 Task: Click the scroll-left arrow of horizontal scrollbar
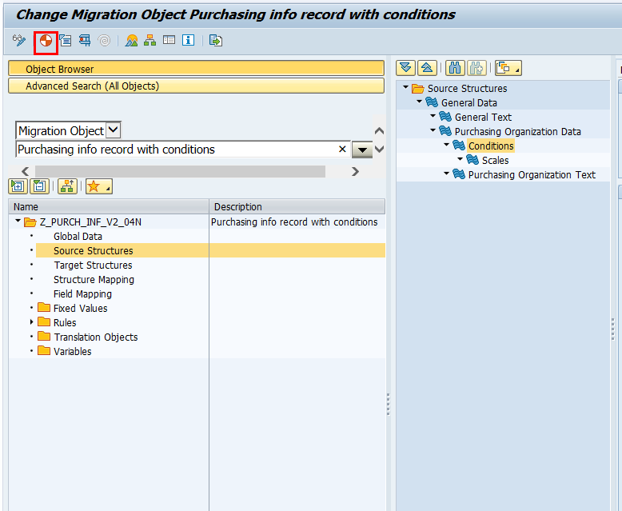26,171
